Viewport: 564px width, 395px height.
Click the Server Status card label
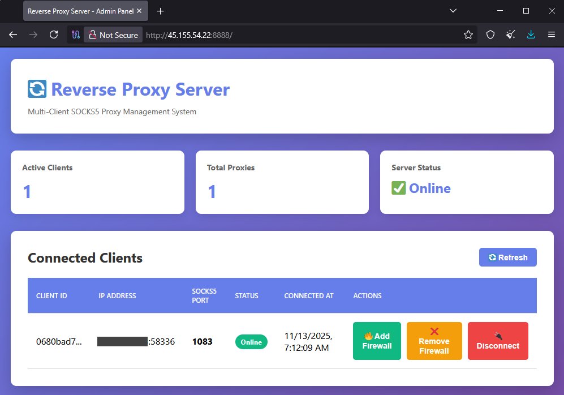point(416,168)
